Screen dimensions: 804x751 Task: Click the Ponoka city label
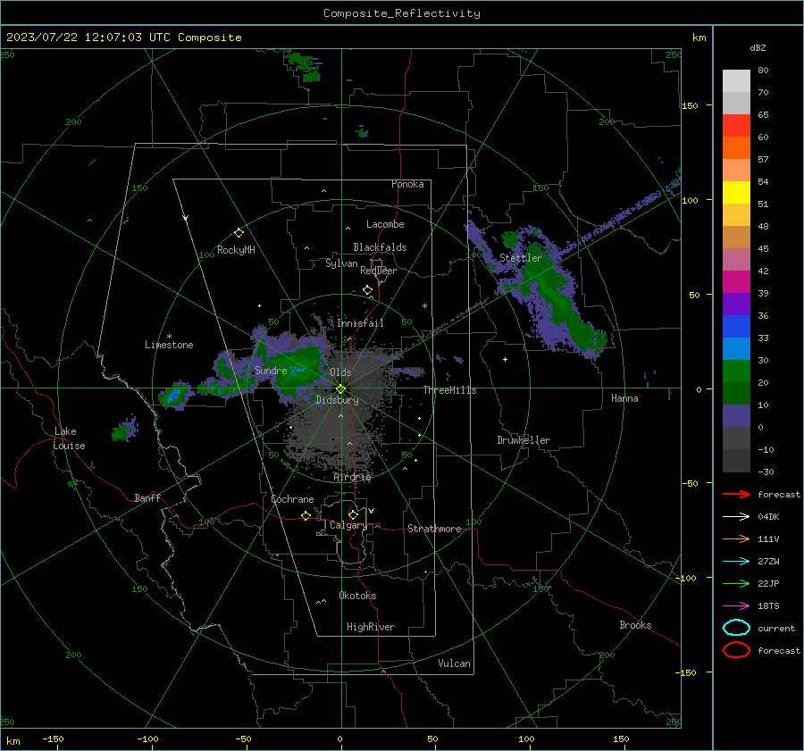(x=407, y=184)
